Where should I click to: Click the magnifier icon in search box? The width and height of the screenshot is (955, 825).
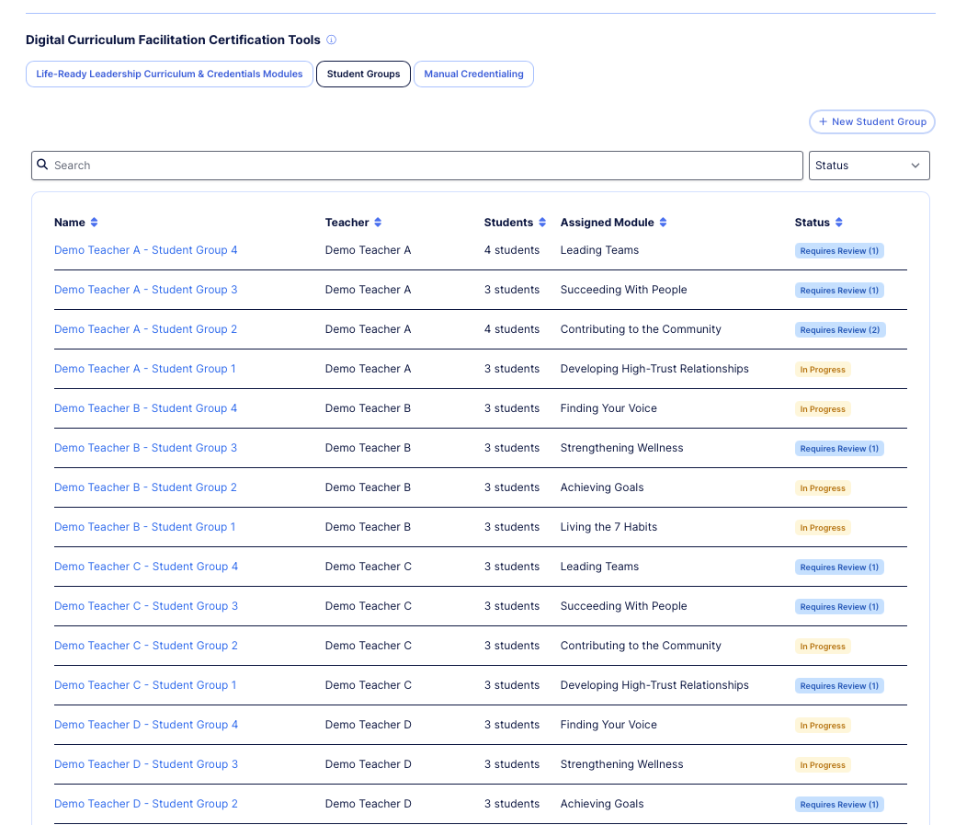pyautogui.click(x=42, y=165)
